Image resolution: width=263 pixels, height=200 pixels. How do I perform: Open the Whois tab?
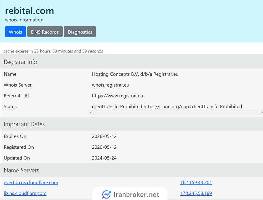15,31
